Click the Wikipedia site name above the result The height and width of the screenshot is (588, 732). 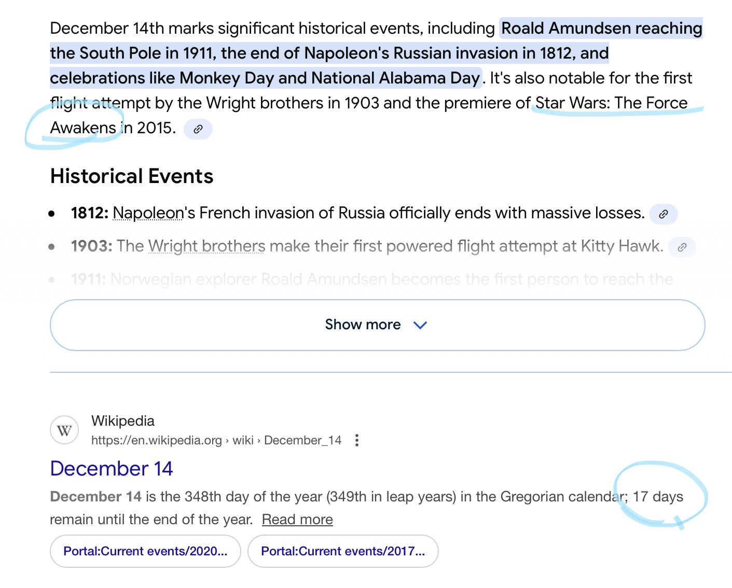pos(123,421)
